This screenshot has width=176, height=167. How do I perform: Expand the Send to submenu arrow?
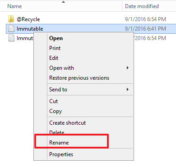click(x=128, y=90)
